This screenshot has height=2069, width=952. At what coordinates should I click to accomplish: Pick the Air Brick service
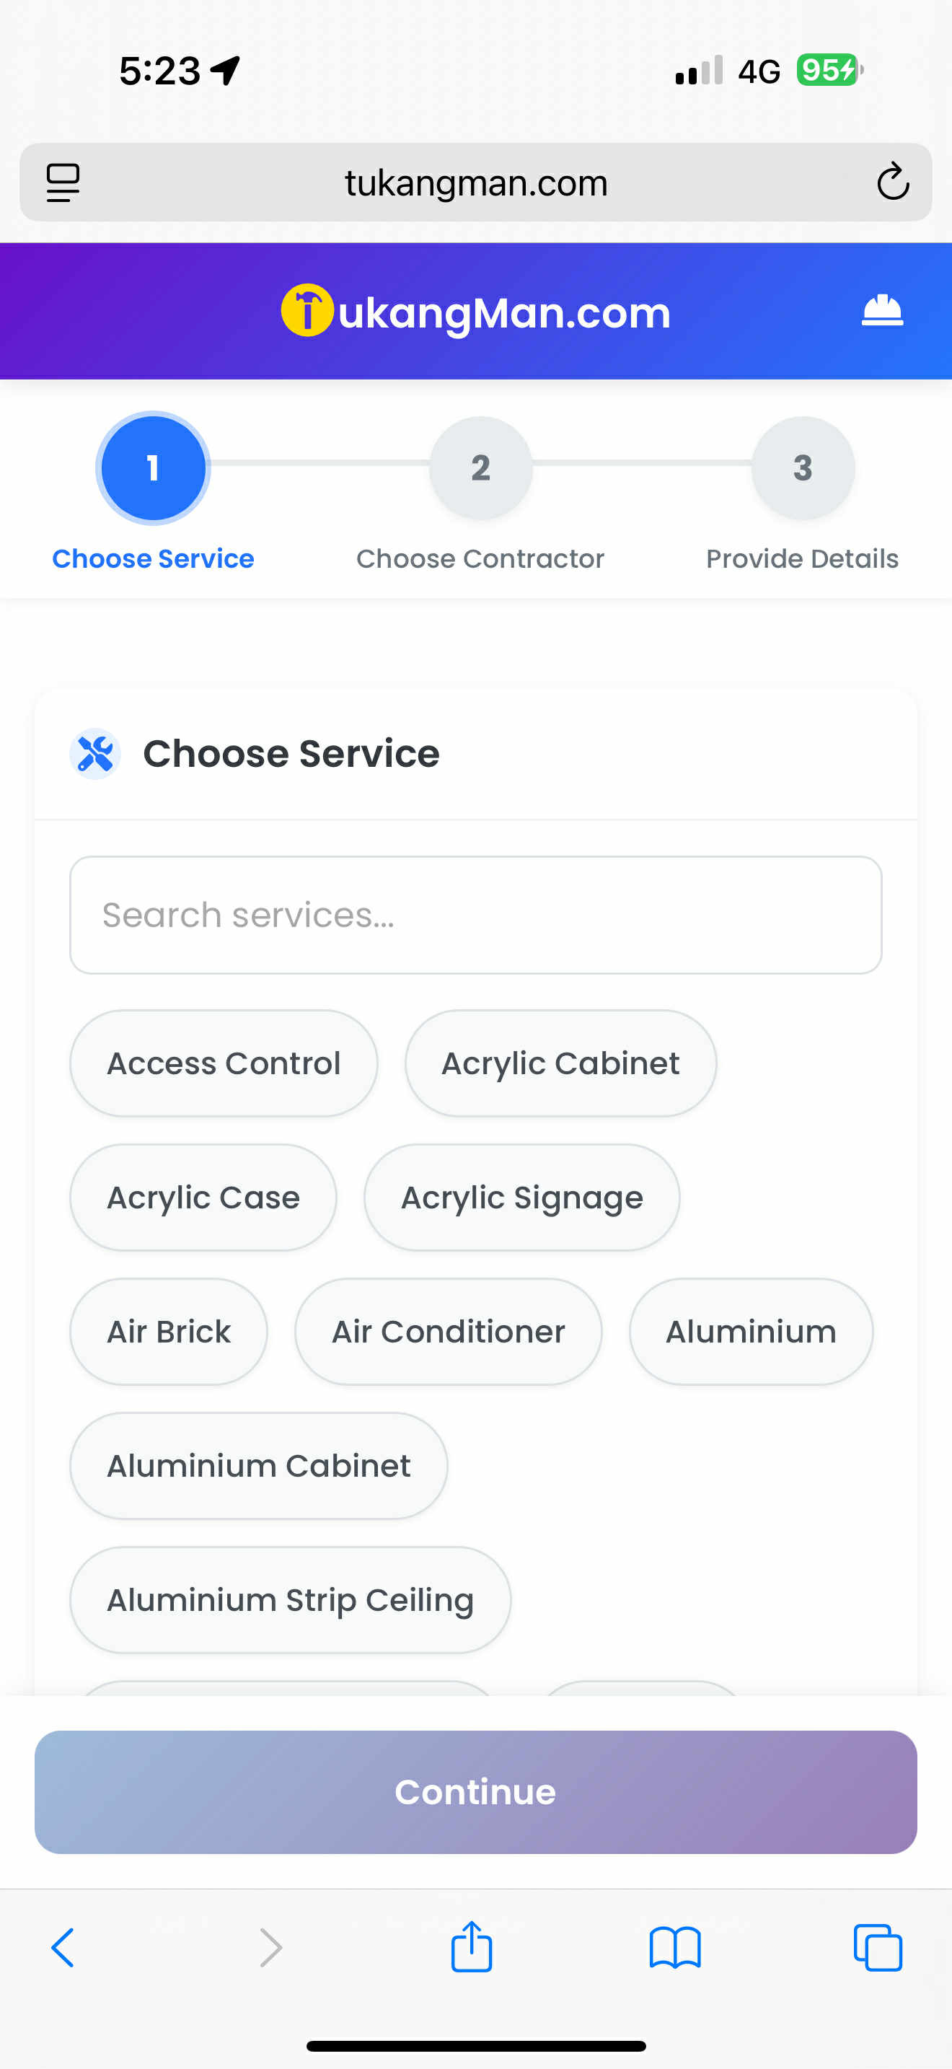pyautogui.click(x=169, y=1332)
